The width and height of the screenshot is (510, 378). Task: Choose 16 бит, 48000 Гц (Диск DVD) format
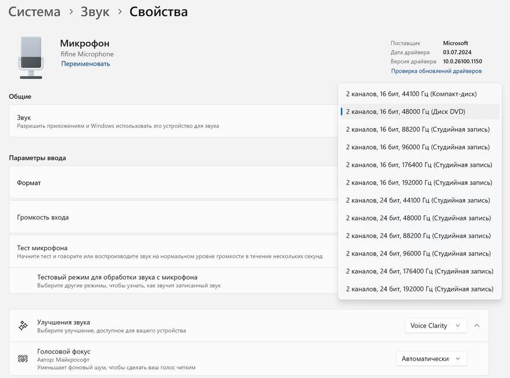click(405, 111)
